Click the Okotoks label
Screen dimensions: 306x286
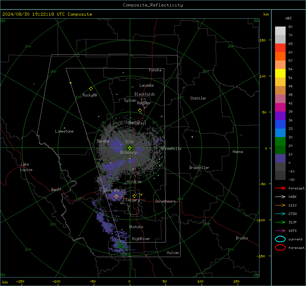point(136,227)
